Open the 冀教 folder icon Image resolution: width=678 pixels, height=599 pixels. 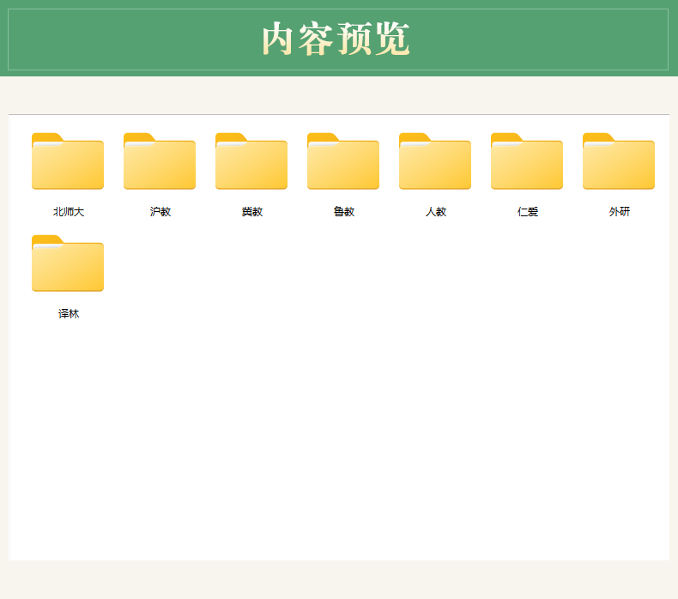point(251,160)
